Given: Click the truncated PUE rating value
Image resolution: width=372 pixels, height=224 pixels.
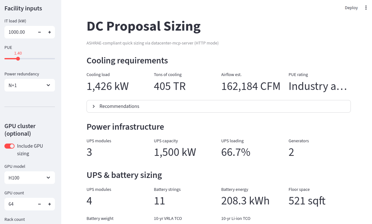Looking at the screenshot, I should pos(318,86).
